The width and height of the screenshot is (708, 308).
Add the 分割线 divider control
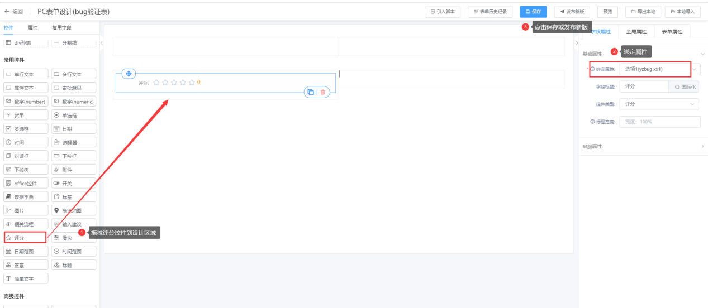[74, 43]
